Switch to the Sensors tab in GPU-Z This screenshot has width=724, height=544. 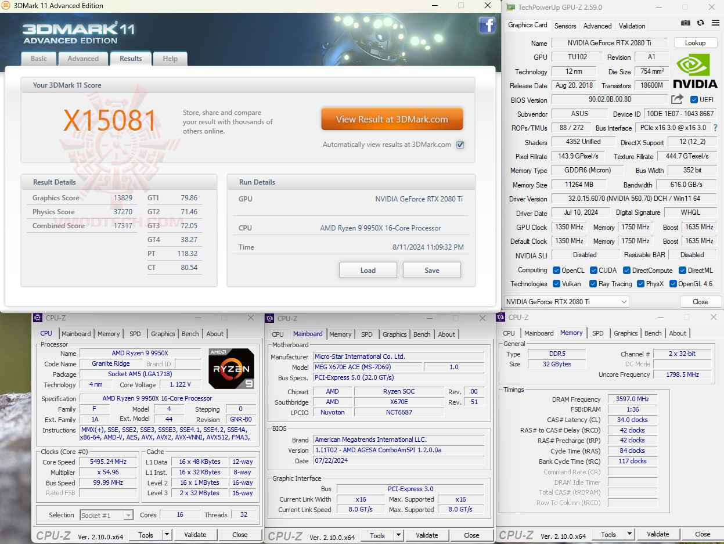pos(565,26)
